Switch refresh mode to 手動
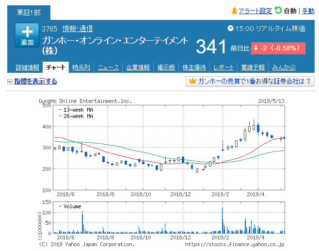The height and width of the screenshot is (251, 319). (308, 11)
